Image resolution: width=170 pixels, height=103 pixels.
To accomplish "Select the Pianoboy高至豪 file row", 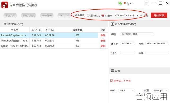I will pyautogui.click(x=54, y=41).
